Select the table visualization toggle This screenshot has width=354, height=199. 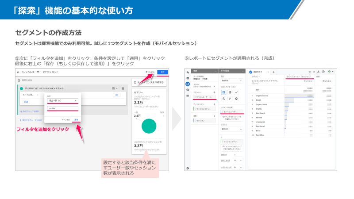click(x=223, y=92)
